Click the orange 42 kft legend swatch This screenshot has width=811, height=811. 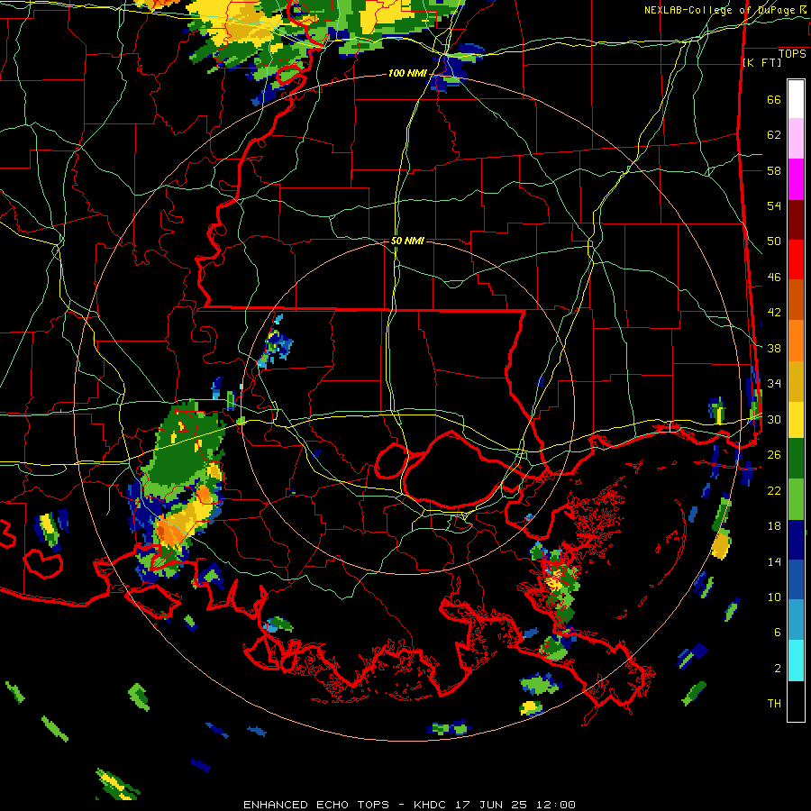coord(796,341)
